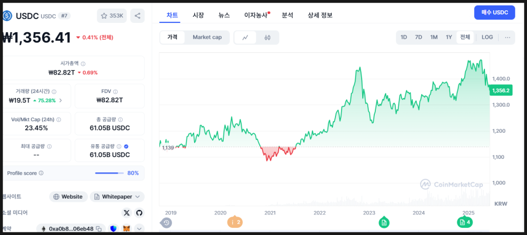Open the 차트 tab
This screenshot has height=235, width=527.
click(x=172, y=15)
